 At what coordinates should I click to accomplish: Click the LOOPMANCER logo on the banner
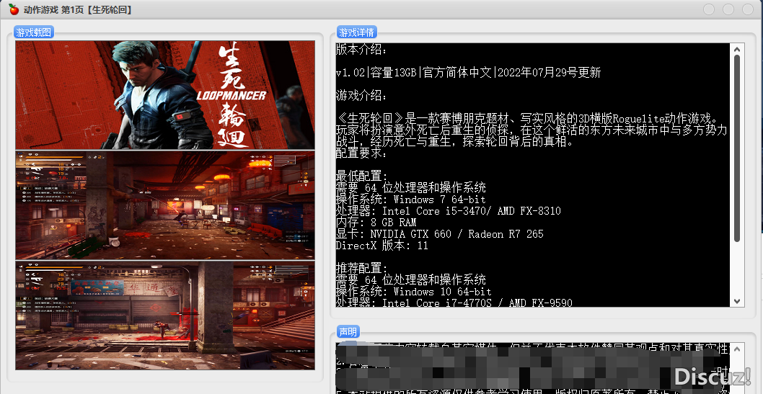tap(231, 95)
